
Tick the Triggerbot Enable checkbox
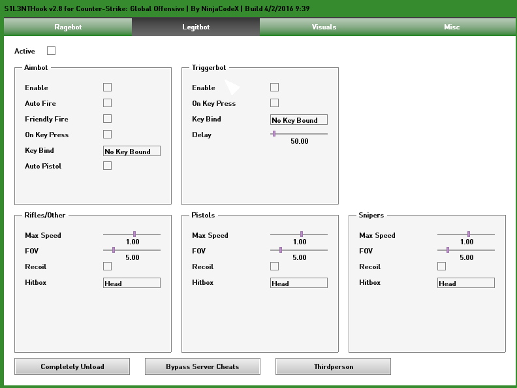pyautogui.click(x=274, y=87)
